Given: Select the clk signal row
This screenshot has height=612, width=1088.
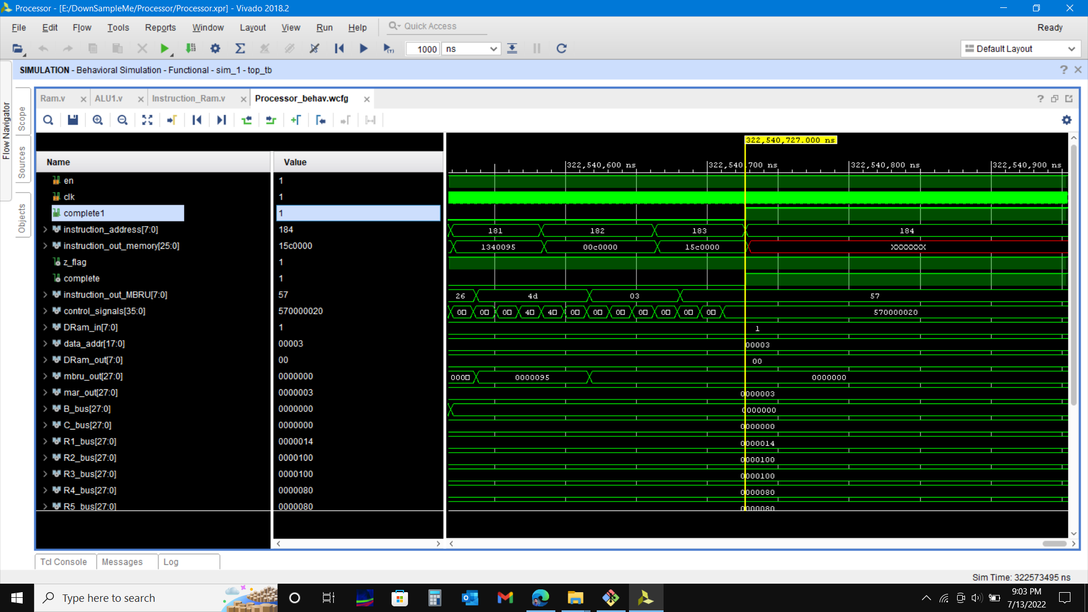Looking at the screenshot, I should pyautogui.click(x=69, y=197).
